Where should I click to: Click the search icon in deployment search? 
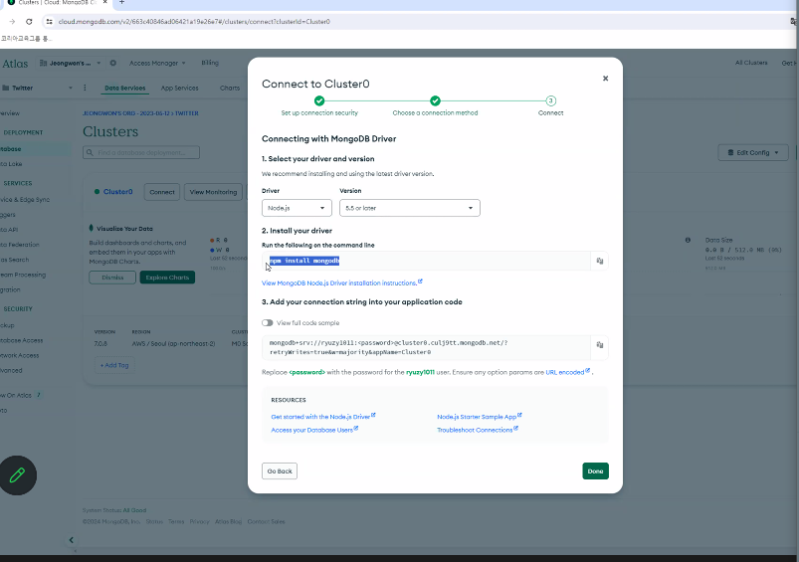(91, 152)
